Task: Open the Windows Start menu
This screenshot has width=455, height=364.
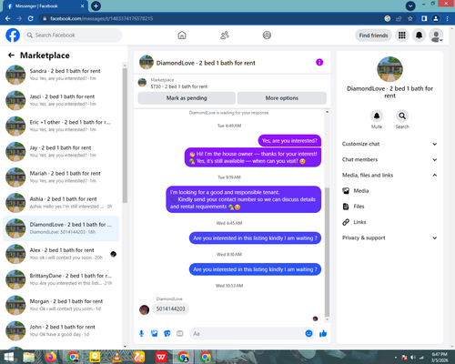Action: pyautogui.click(x=8, y=357)
